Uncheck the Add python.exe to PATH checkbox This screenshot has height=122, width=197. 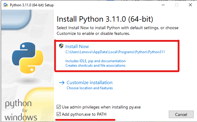click(x=59, y=114)
